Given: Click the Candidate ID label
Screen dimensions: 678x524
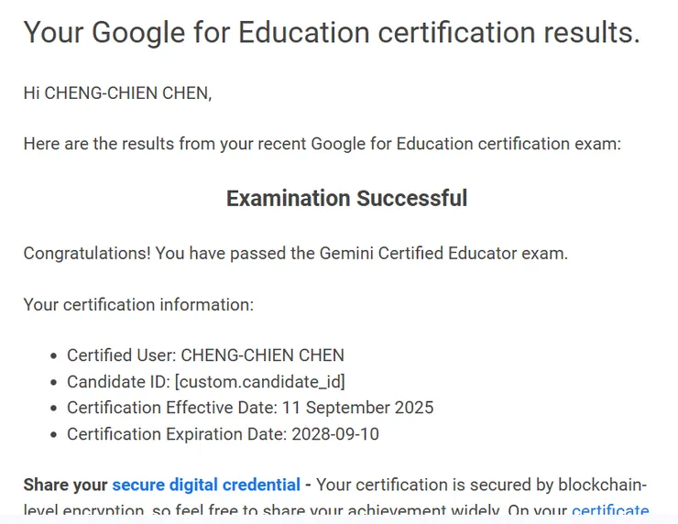Looking at the screenshot, I should click(118, 382).
